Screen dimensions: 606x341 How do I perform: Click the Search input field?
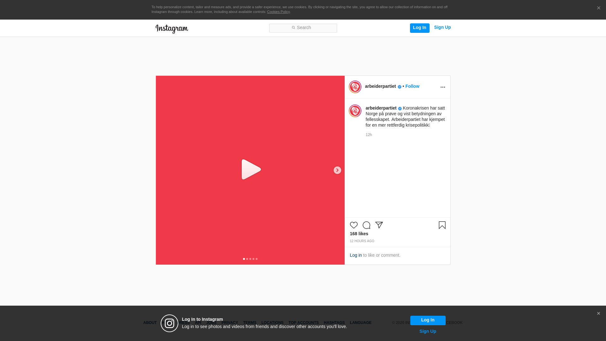[303, 28]
